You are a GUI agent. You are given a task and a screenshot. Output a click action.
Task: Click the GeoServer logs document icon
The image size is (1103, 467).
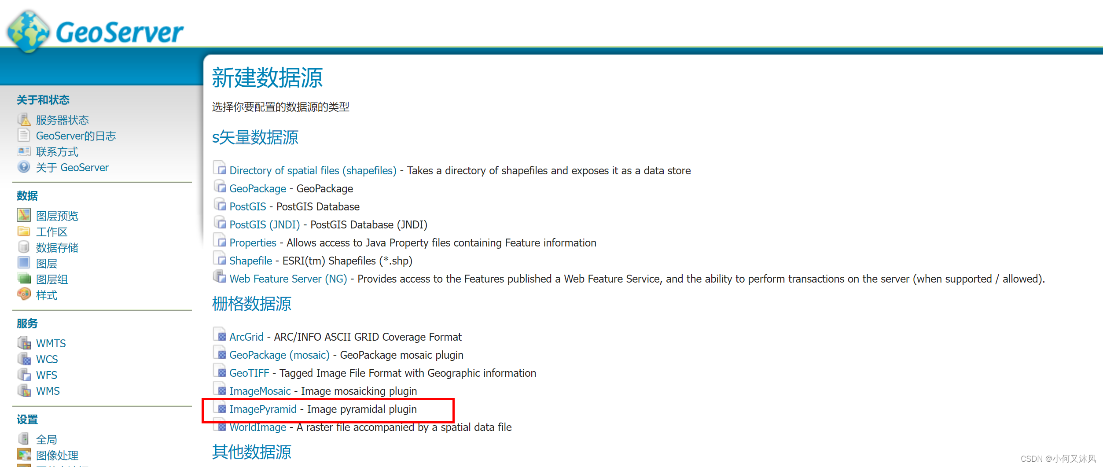point(24,135)
